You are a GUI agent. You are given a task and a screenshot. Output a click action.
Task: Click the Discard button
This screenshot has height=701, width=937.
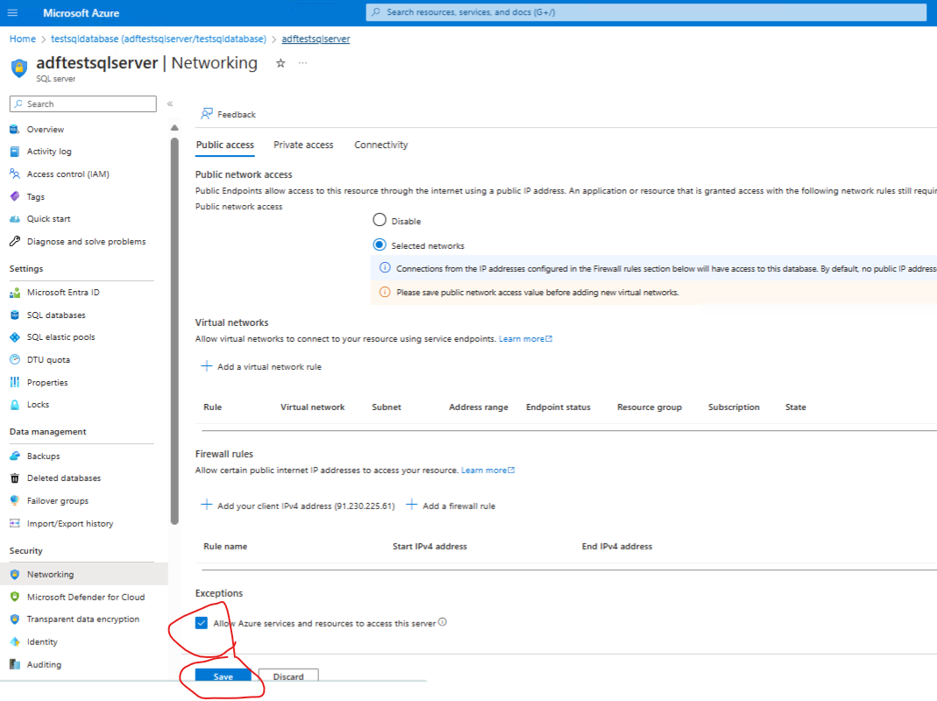[x=288, y=676]
